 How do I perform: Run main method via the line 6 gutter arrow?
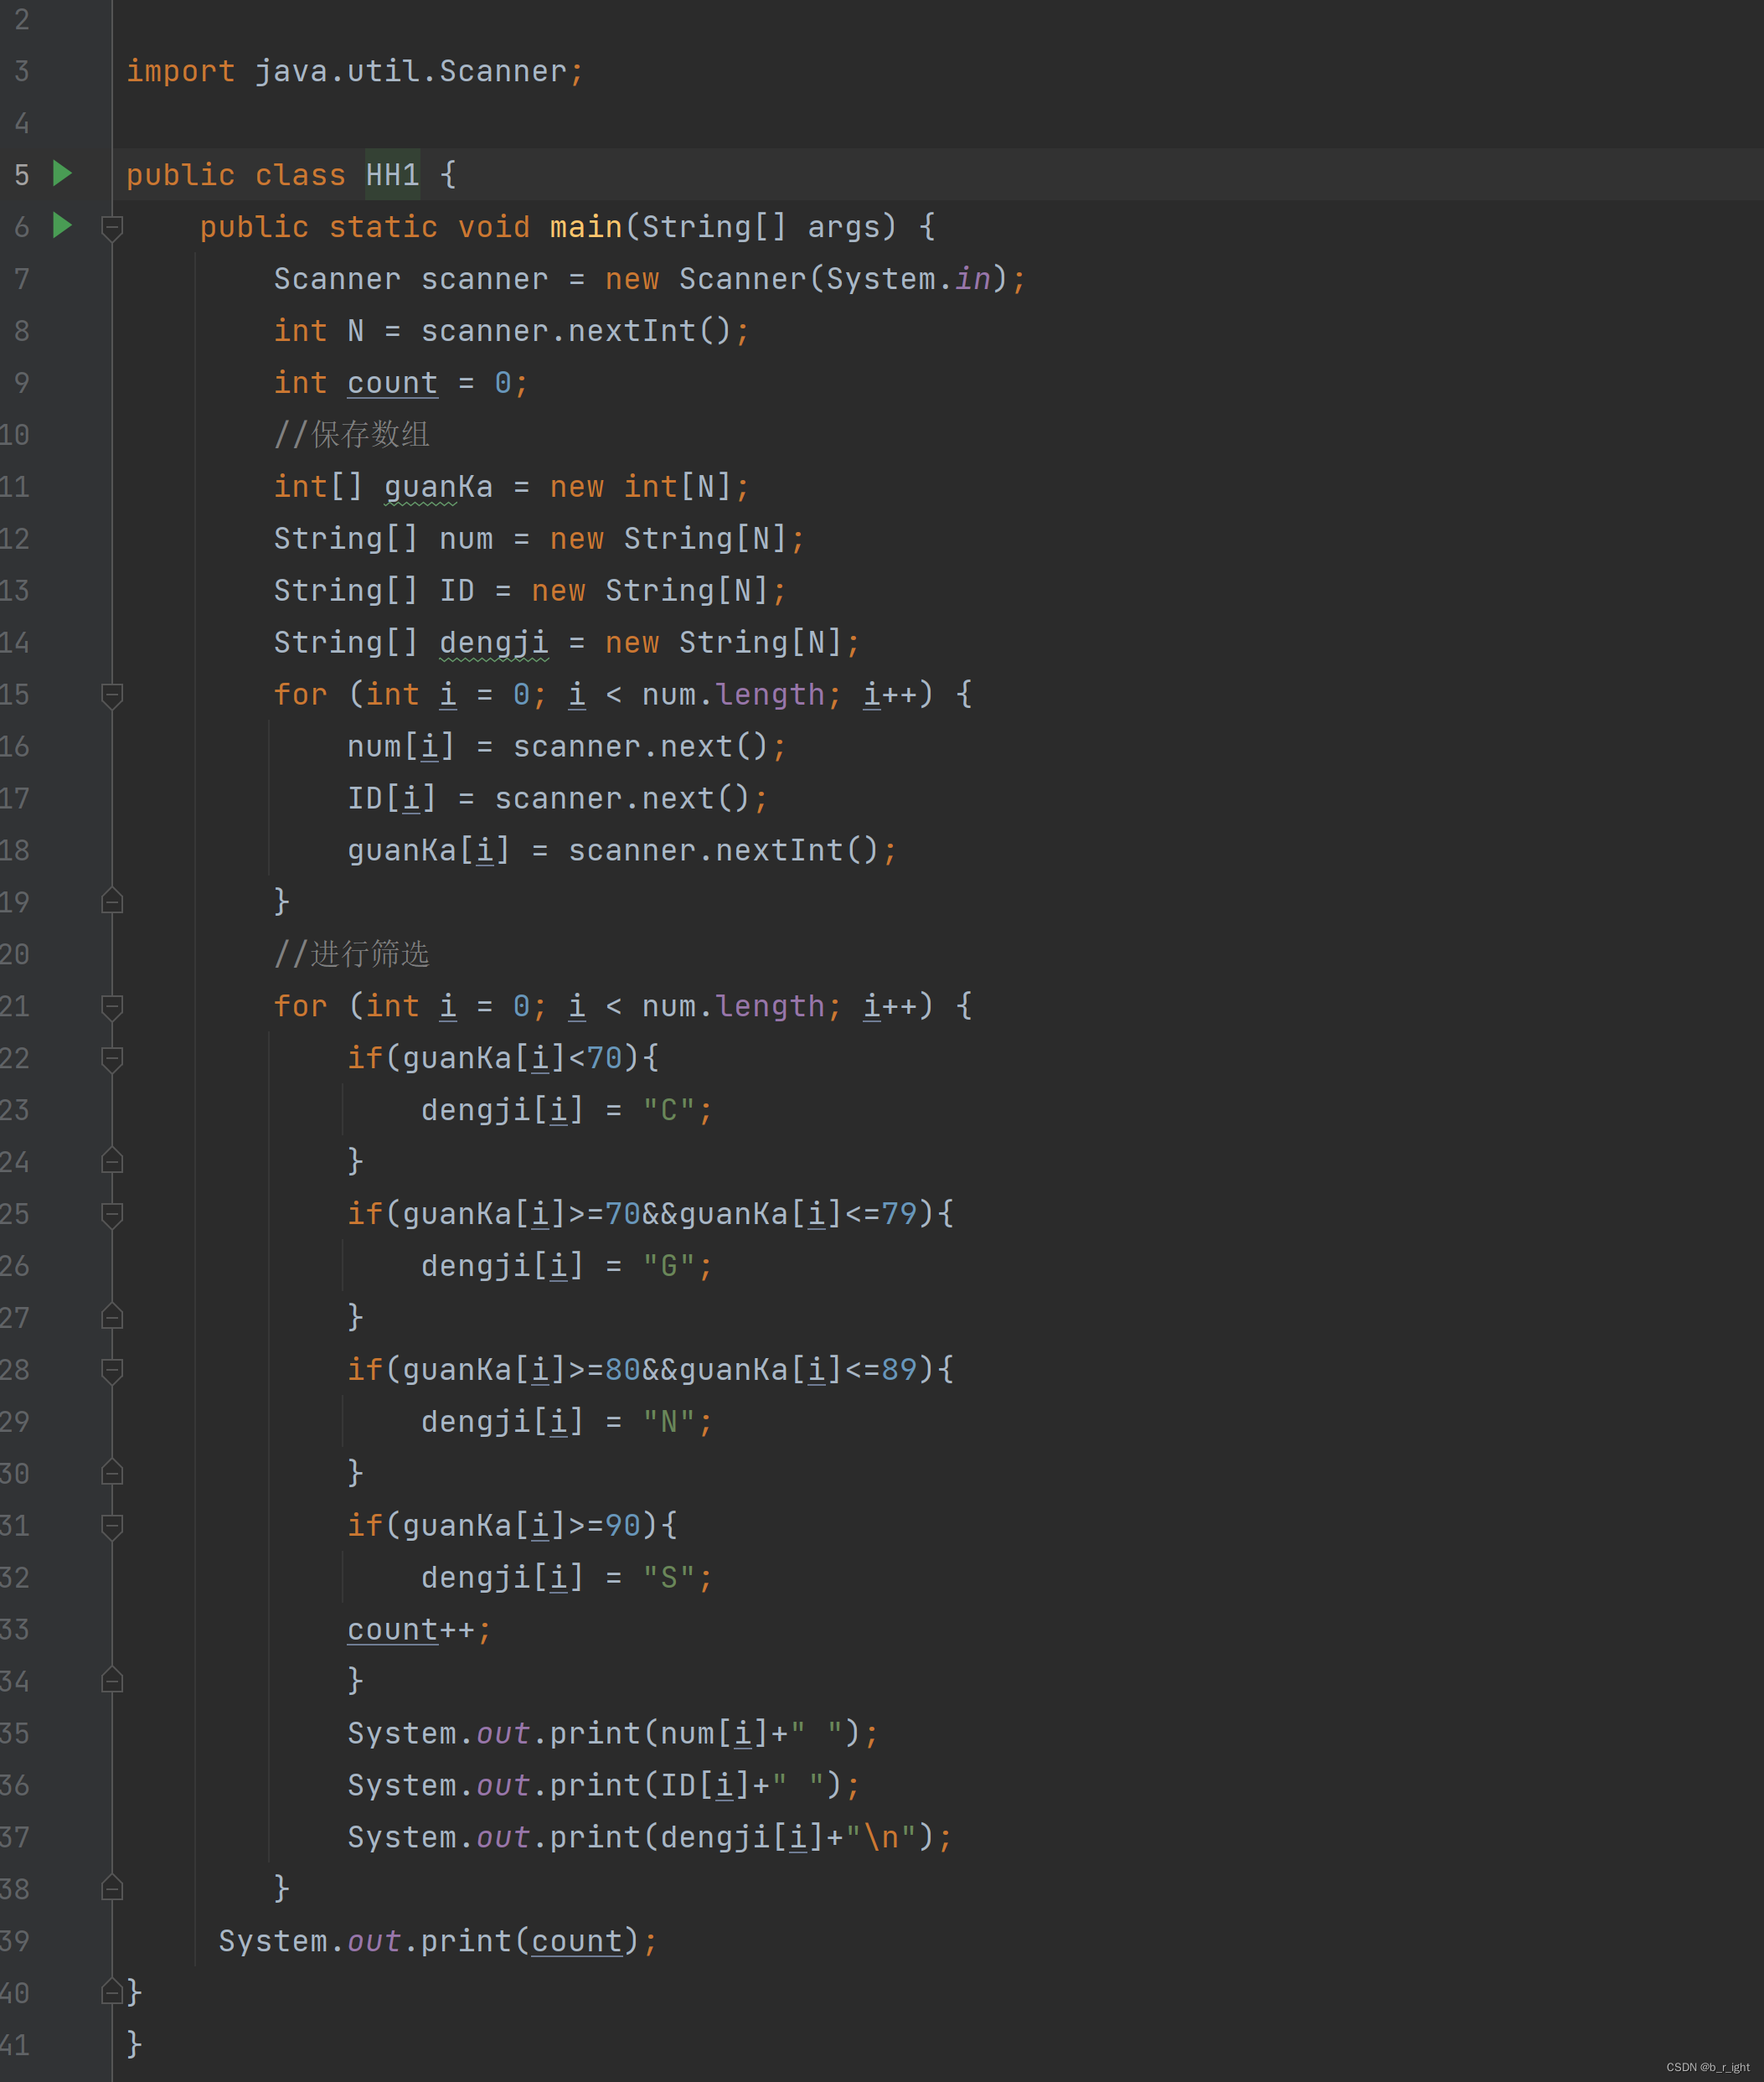tap(62, 226)
